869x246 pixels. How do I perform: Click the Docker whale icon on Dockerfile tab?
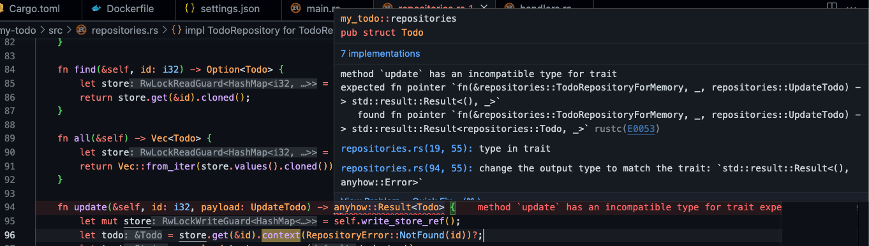[96, 9]
